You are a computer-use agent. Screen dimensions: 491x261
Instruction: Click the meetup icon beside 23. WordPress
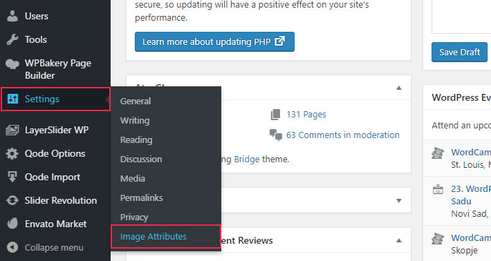click(x=438, y=189)
